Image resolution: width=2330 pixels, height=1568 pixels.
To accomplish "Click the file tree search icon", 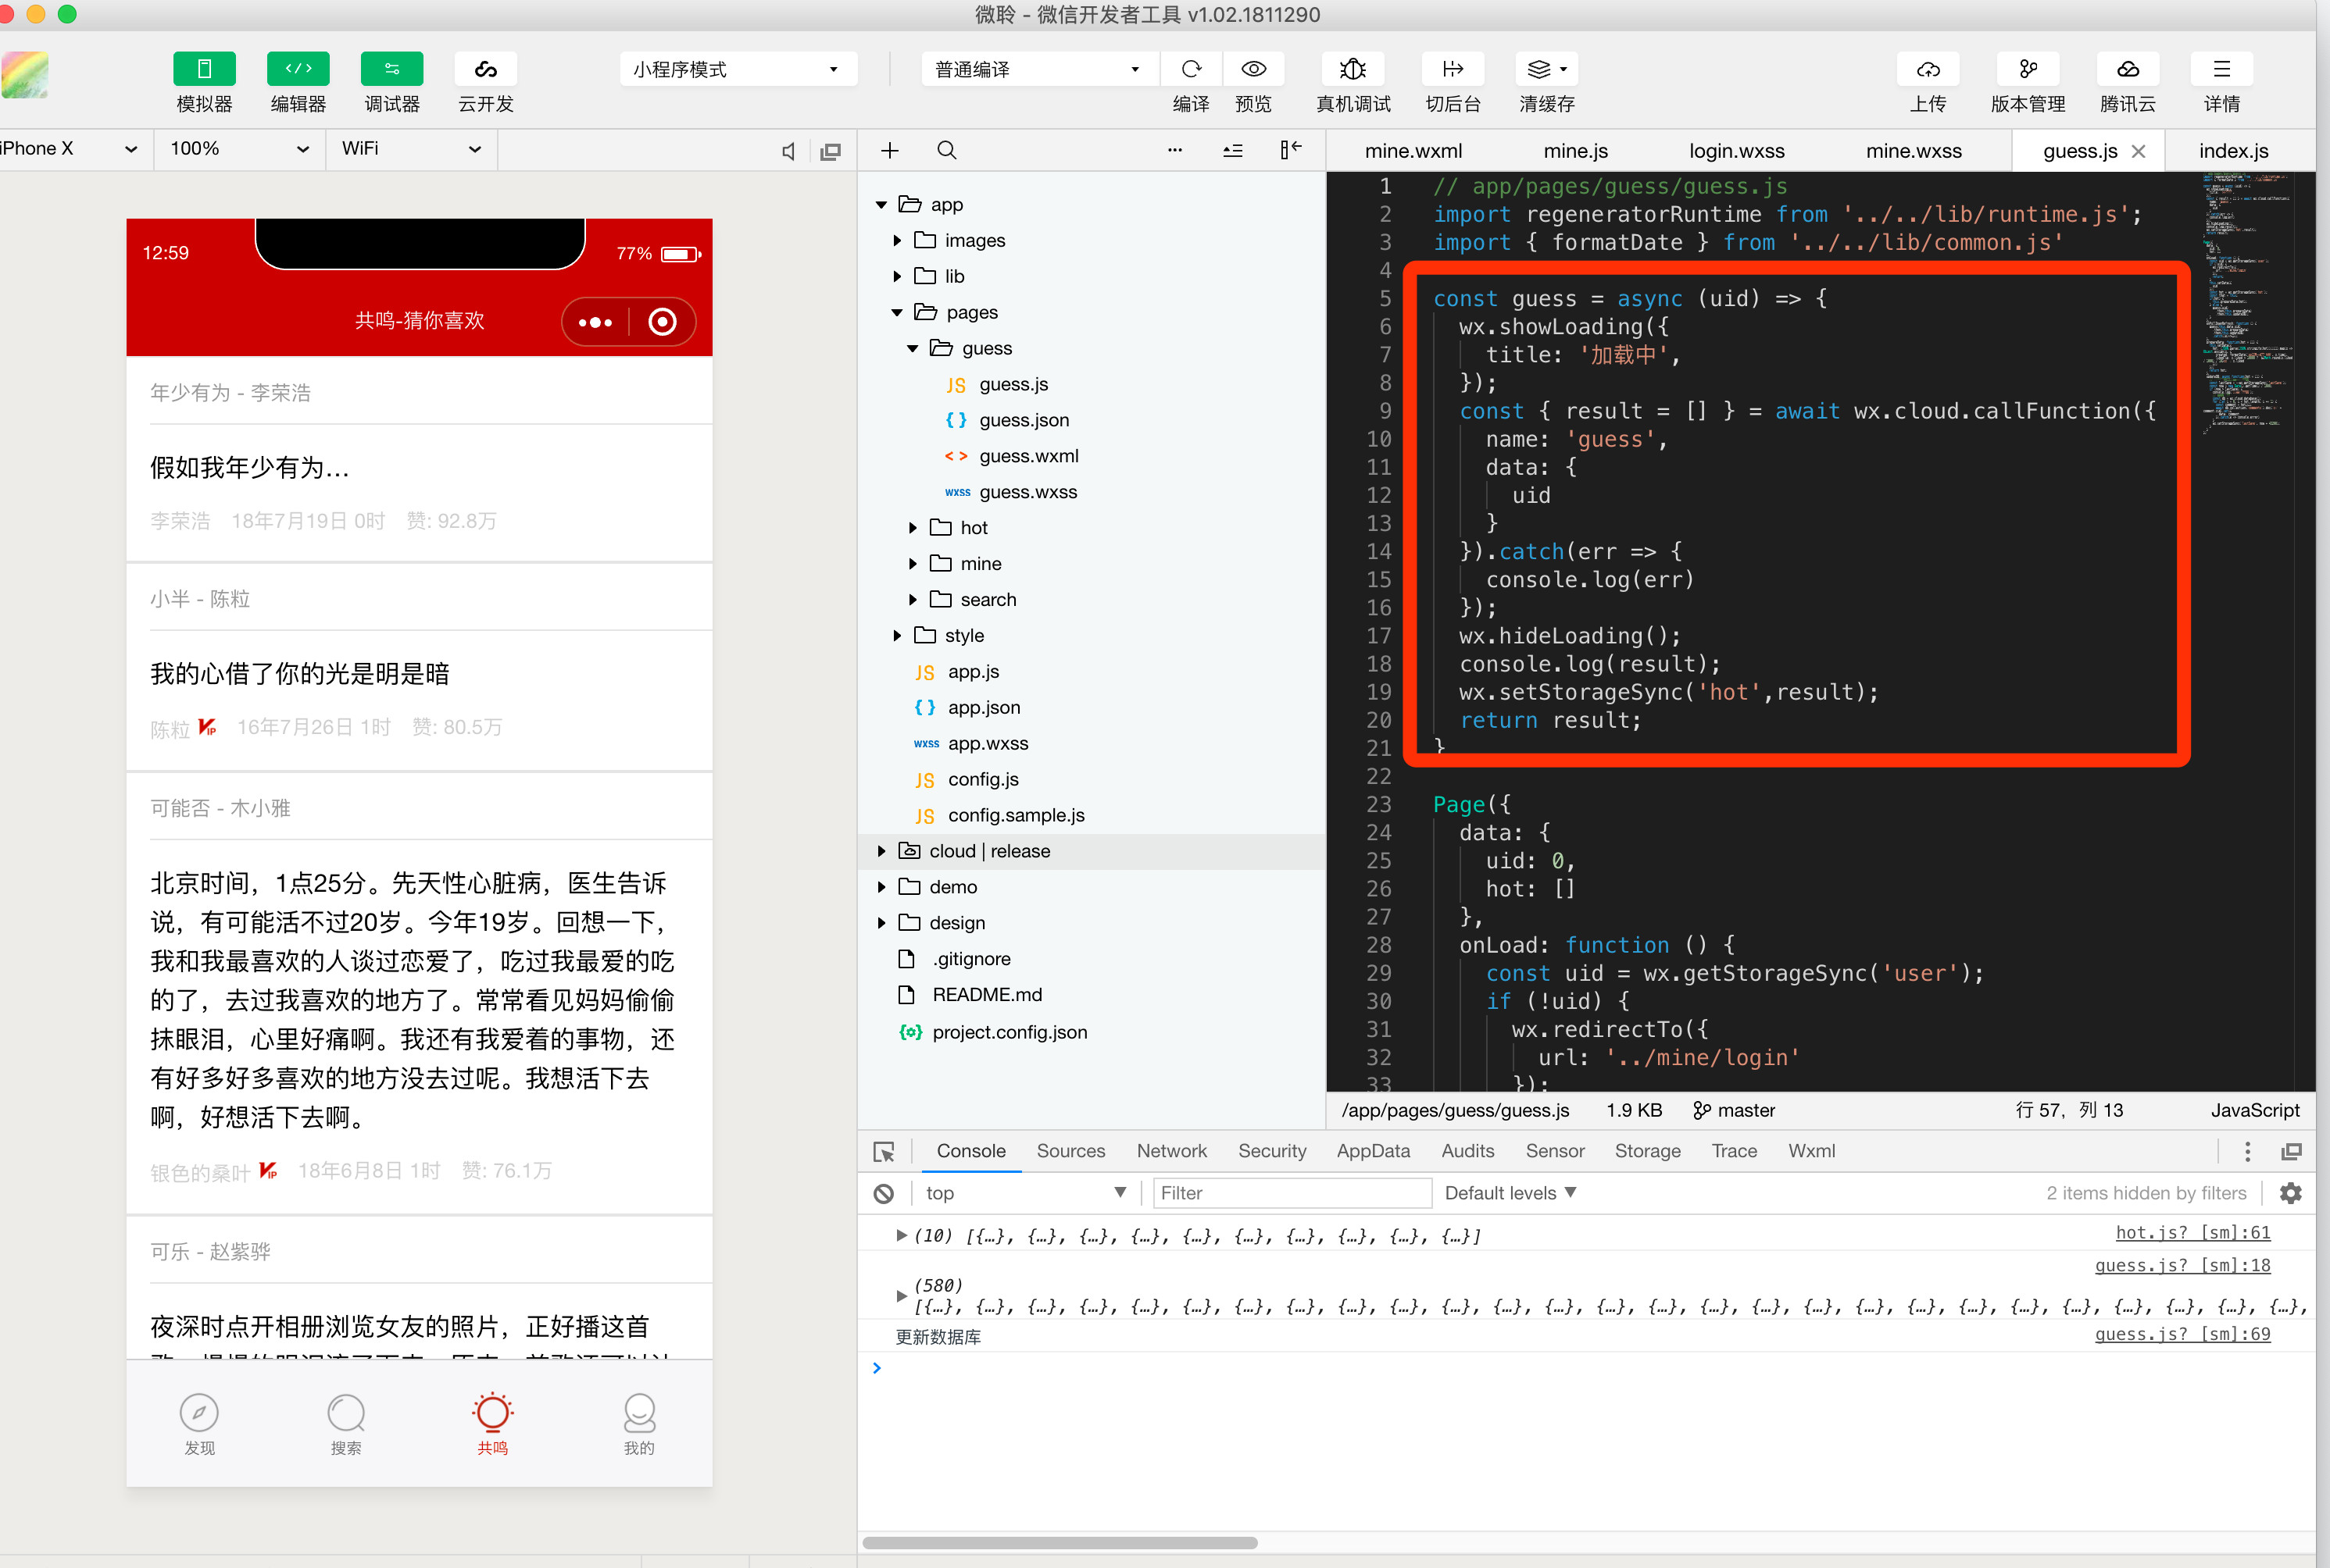I will click(x=946, y=150).
